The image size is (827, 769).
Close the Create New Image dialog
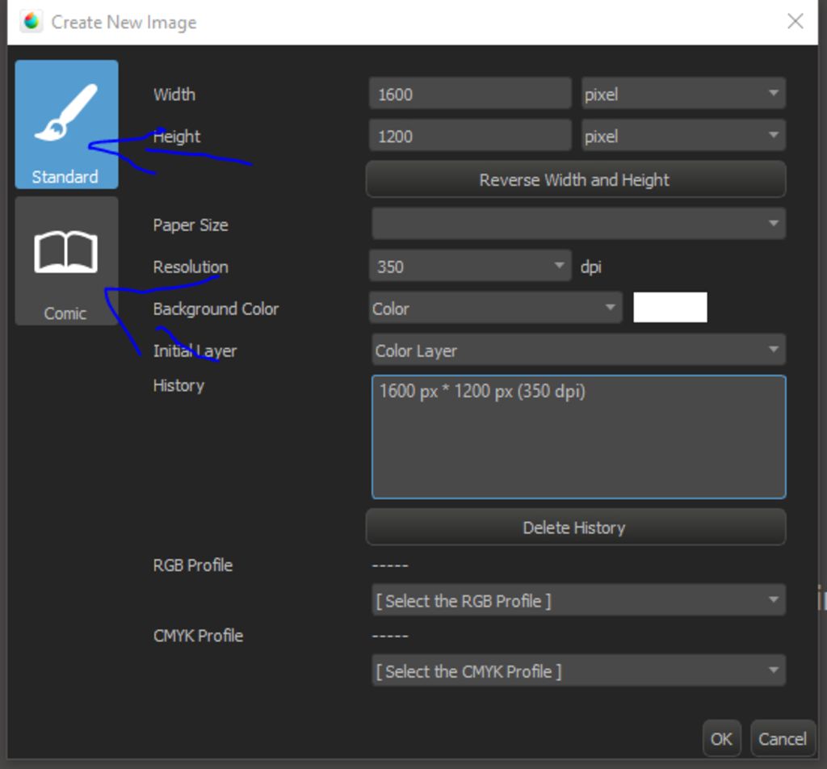(x=796, y=22)
